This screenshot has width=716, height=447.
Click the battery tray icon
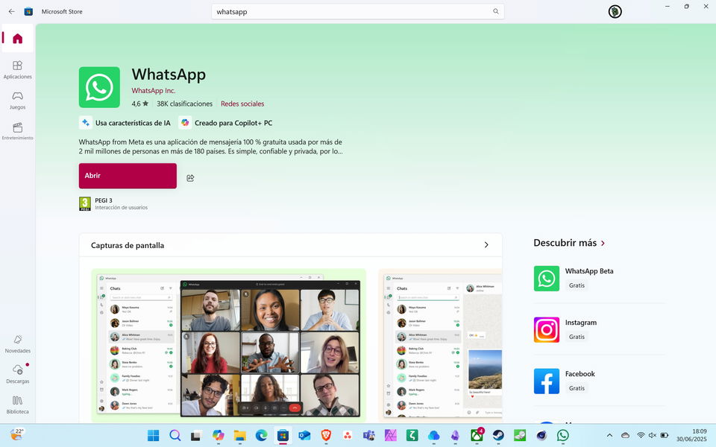(665, 436)
